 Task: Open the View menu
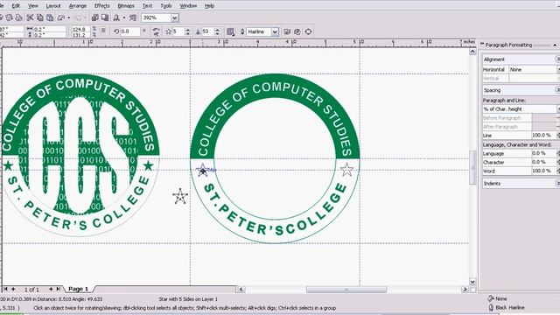pos(33,6)
